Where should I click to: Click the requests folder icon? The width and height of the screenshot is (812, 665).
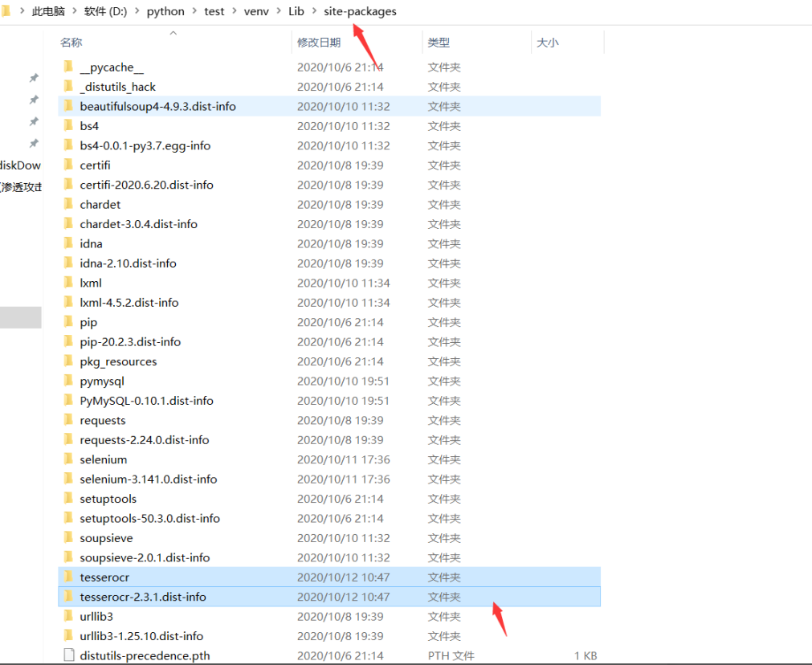click(68, 419)
